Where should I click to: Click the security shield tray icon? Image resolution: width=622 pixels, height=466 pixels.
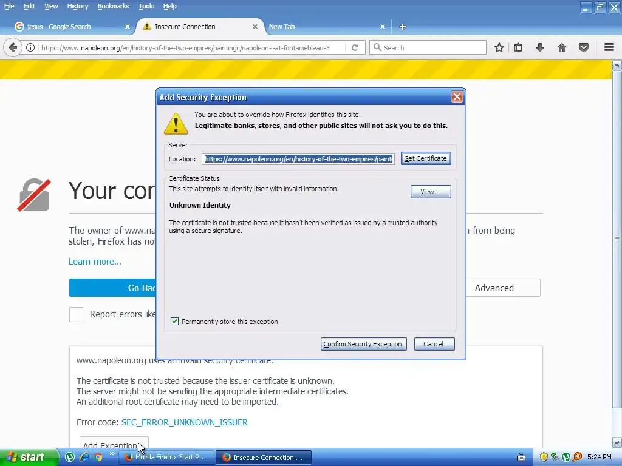pyautogui.click(x=544, y=457)
